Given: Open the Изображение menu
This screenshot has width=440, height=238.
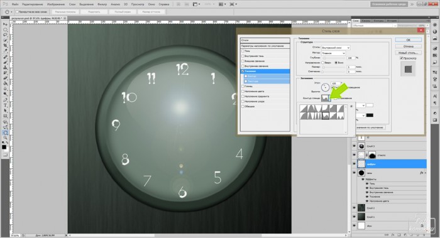Looking at the screenshot, I should tap(56, 4).
